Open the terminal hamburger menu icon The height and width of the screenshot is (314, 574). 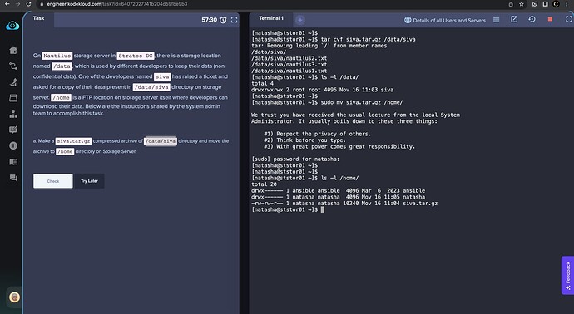(496, 20)
